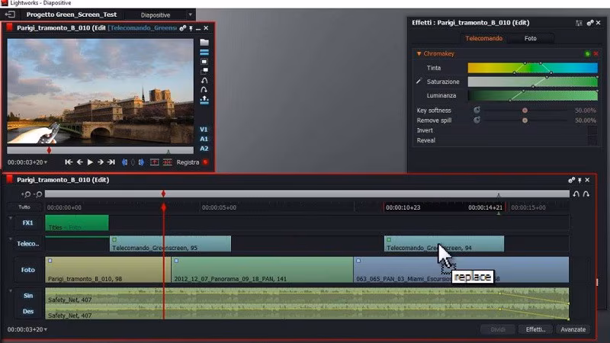Viewport: 610px width, 343px height.
Task: Open viewer settings cogs icon
Action: click(x=182, y=28)
